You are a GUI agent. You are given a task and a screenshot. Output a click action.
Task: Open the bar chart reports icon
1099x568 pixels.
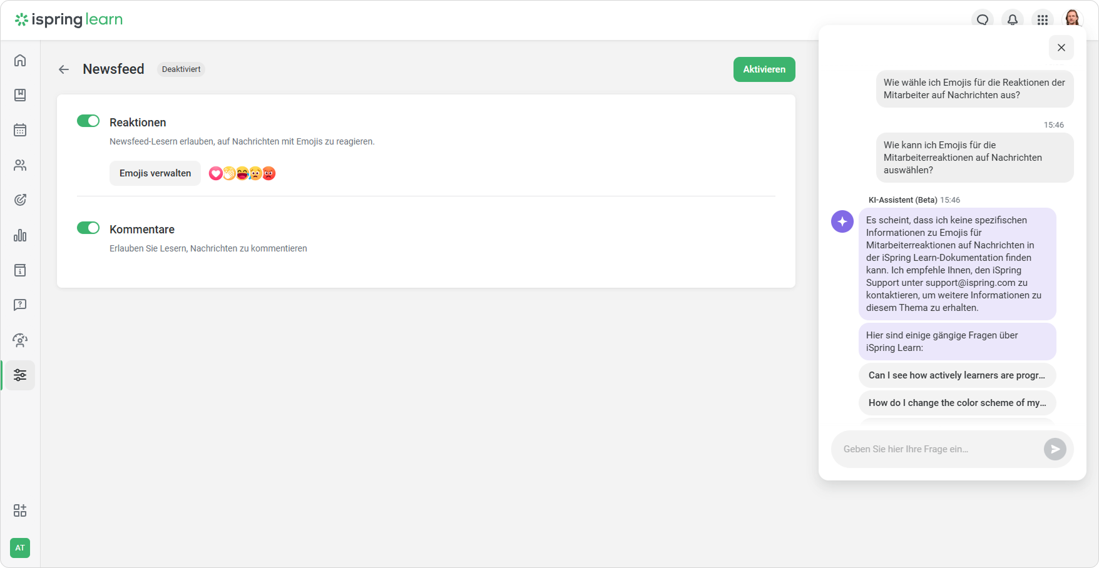pyautogui.click(x=20, y=235)
